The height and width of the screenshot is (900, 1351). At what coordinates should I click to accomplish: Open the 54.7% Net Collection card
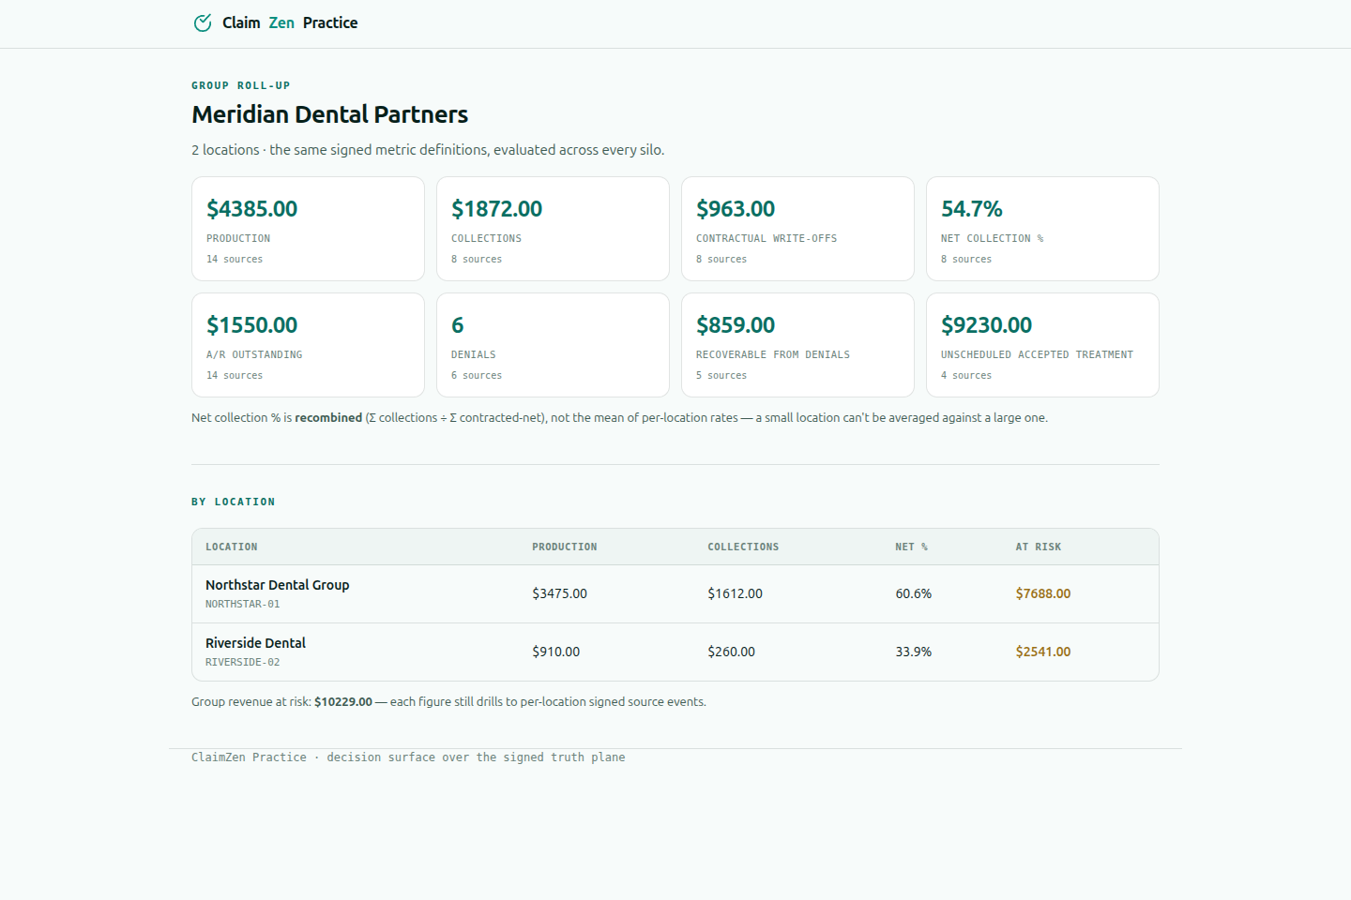click(1042, 229)
